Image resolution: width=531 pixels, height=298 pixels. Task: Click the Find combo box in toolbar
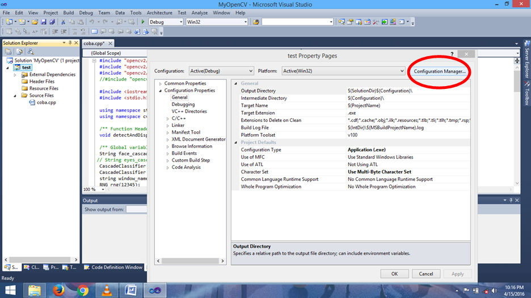click(x=298, y=22)
